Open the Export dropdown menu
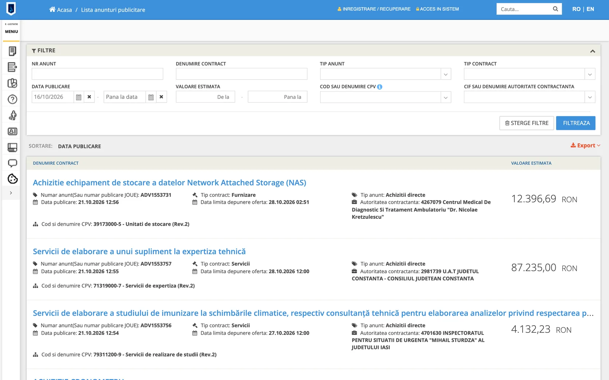 585,146
